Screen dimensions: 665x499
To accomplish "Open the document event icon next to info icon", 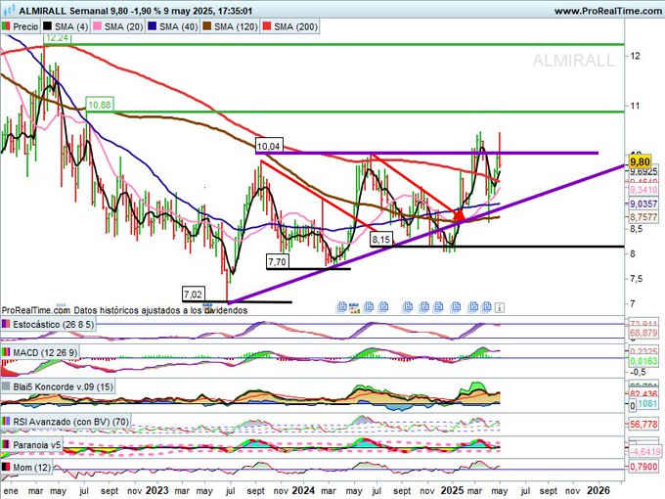I will (x=487, y=306).
